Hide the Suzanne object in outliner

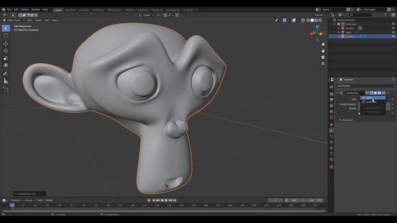tap(393, 37)
